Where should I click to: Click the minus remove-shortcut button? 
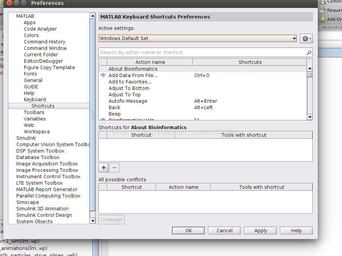coord(114,168)
